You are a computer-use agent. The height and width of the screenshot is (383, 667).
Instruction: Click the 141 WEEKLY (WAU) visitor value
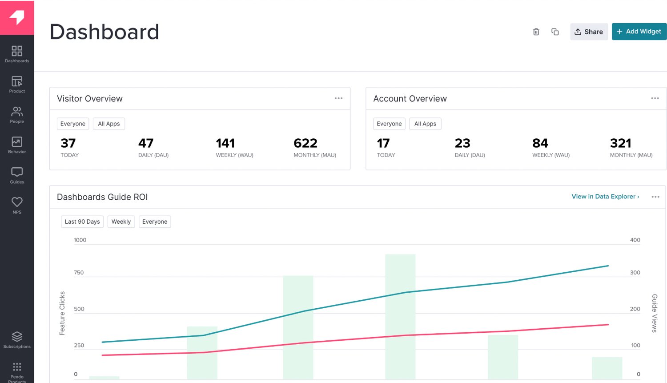point(225,143)
